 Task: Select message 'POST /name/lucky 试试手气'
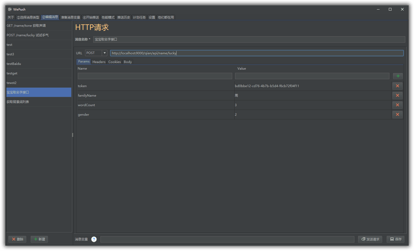tap(39, 35)
